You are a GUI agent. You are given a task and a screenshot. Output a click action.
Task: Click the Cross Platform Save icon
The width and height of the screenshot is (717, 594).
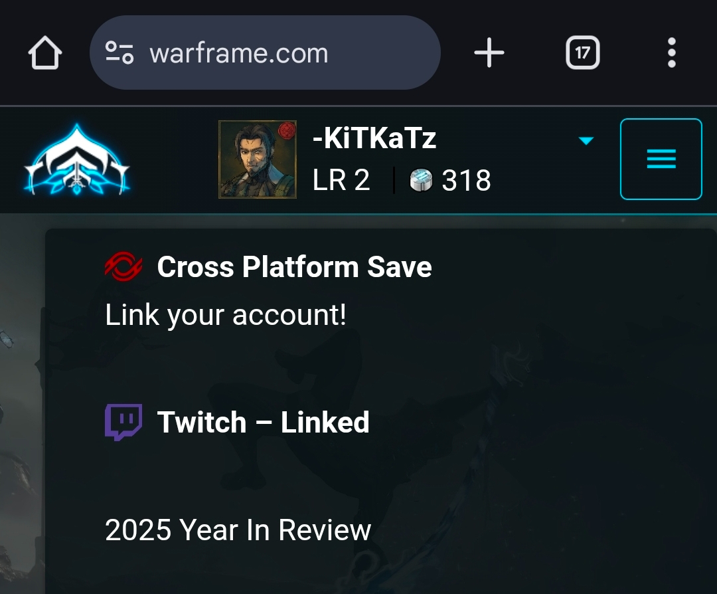point(123,266)
